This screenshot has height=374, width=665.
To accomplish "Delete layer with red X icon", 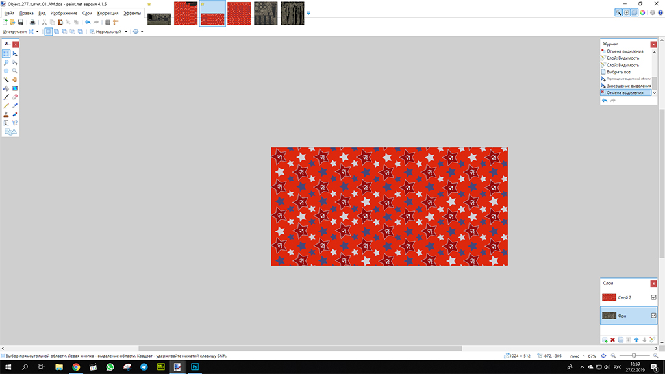I will pos(612,340).
